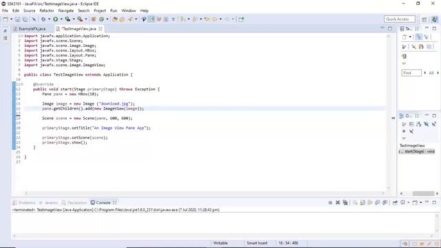
Task: Open the Display Selected Console dropdown
Action: pos(409,203)
